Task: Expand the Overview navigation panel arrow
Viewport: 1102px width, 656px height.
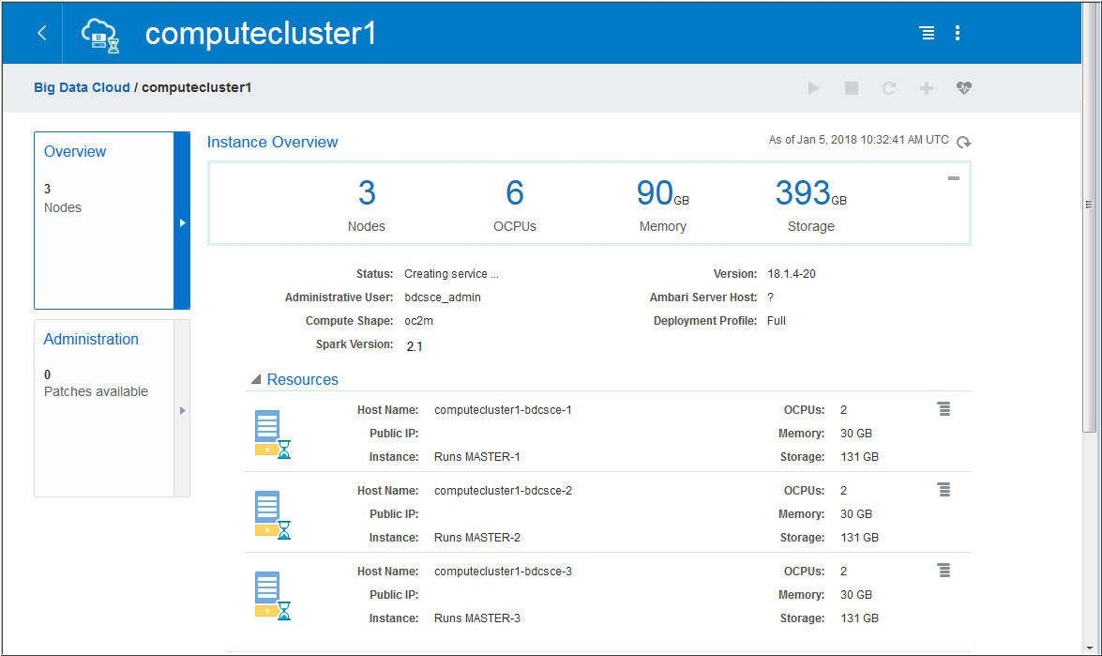Action: pyautogui.click(x=182, y=222)
